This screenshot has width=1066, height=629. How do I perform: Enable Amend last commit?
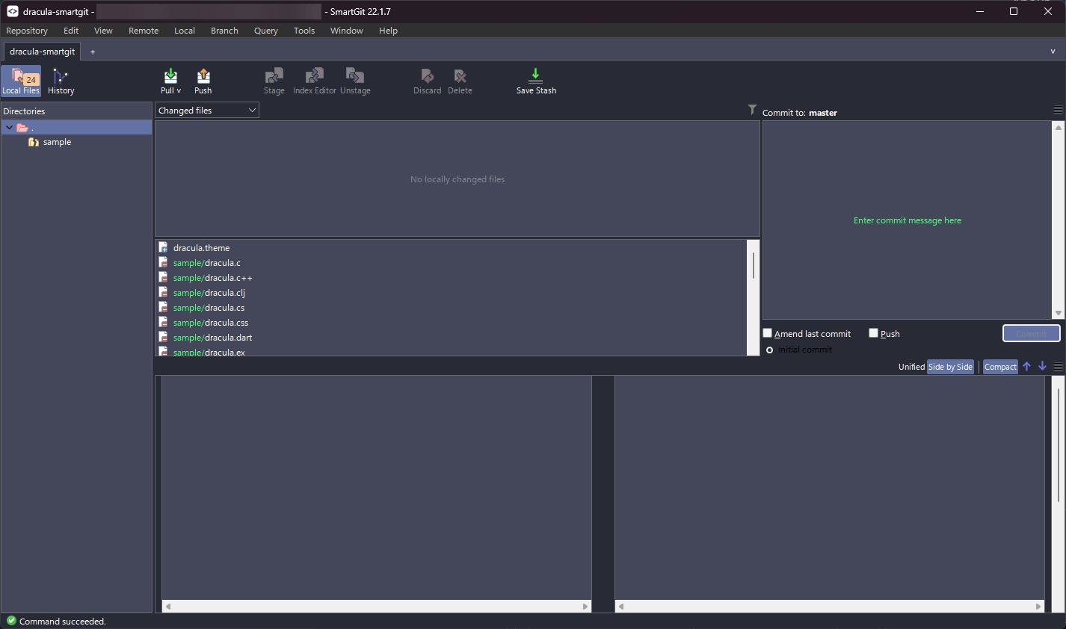[767, 332]
